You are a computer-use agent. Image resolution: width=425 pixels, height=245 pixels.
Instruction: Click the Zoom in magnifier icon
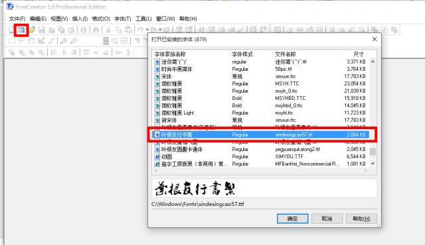[64, 41]
